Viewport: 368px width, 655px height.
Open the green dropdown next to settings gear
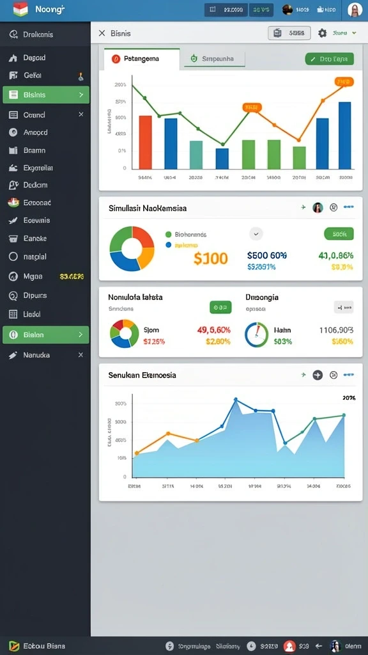(344, 33)
